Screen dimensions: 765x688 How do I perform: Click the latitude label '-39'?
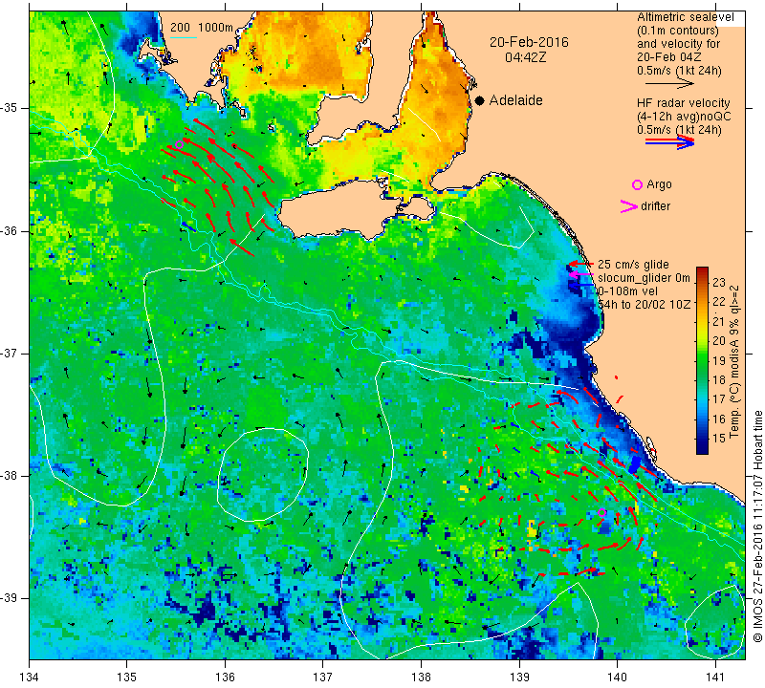[x=9, y=598]
